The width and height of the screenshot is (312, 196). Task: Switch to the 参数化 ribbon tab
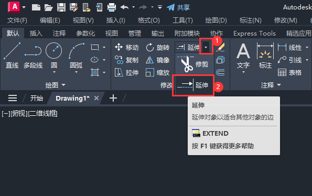pos(85,33)
